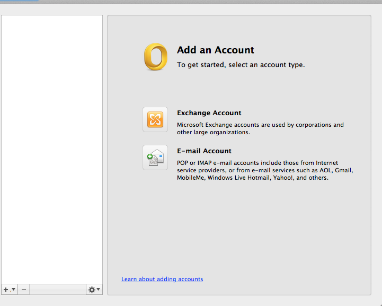The image size is (382, 306).
Task: Click the window title bar strip
Action: point(191,2)
